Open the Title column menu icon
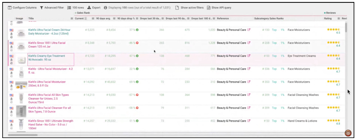The image size is (356, 140). 72,19
